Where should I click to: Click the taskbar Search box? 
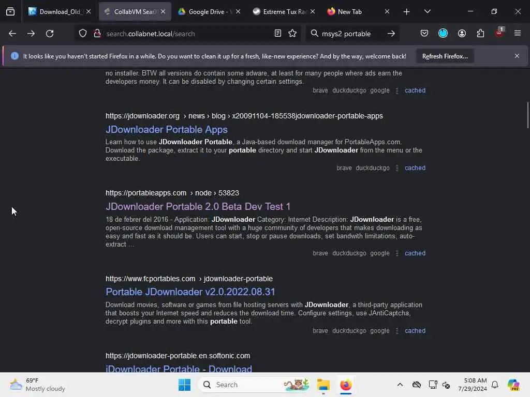[x=254, y=385]
